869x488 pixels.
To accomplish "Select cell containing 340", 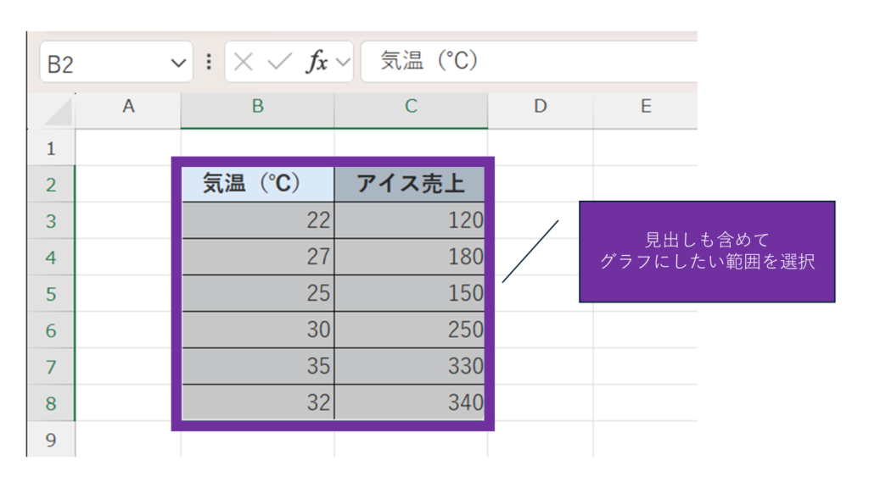I will point(410,402).
